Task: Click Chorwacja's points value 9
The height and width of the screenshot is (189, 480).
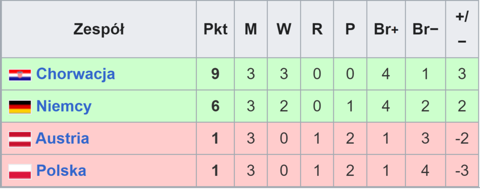Action: 215,75
